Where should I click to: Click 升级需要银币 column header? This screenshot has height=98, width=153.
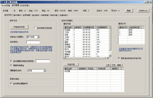coord(102,27)
